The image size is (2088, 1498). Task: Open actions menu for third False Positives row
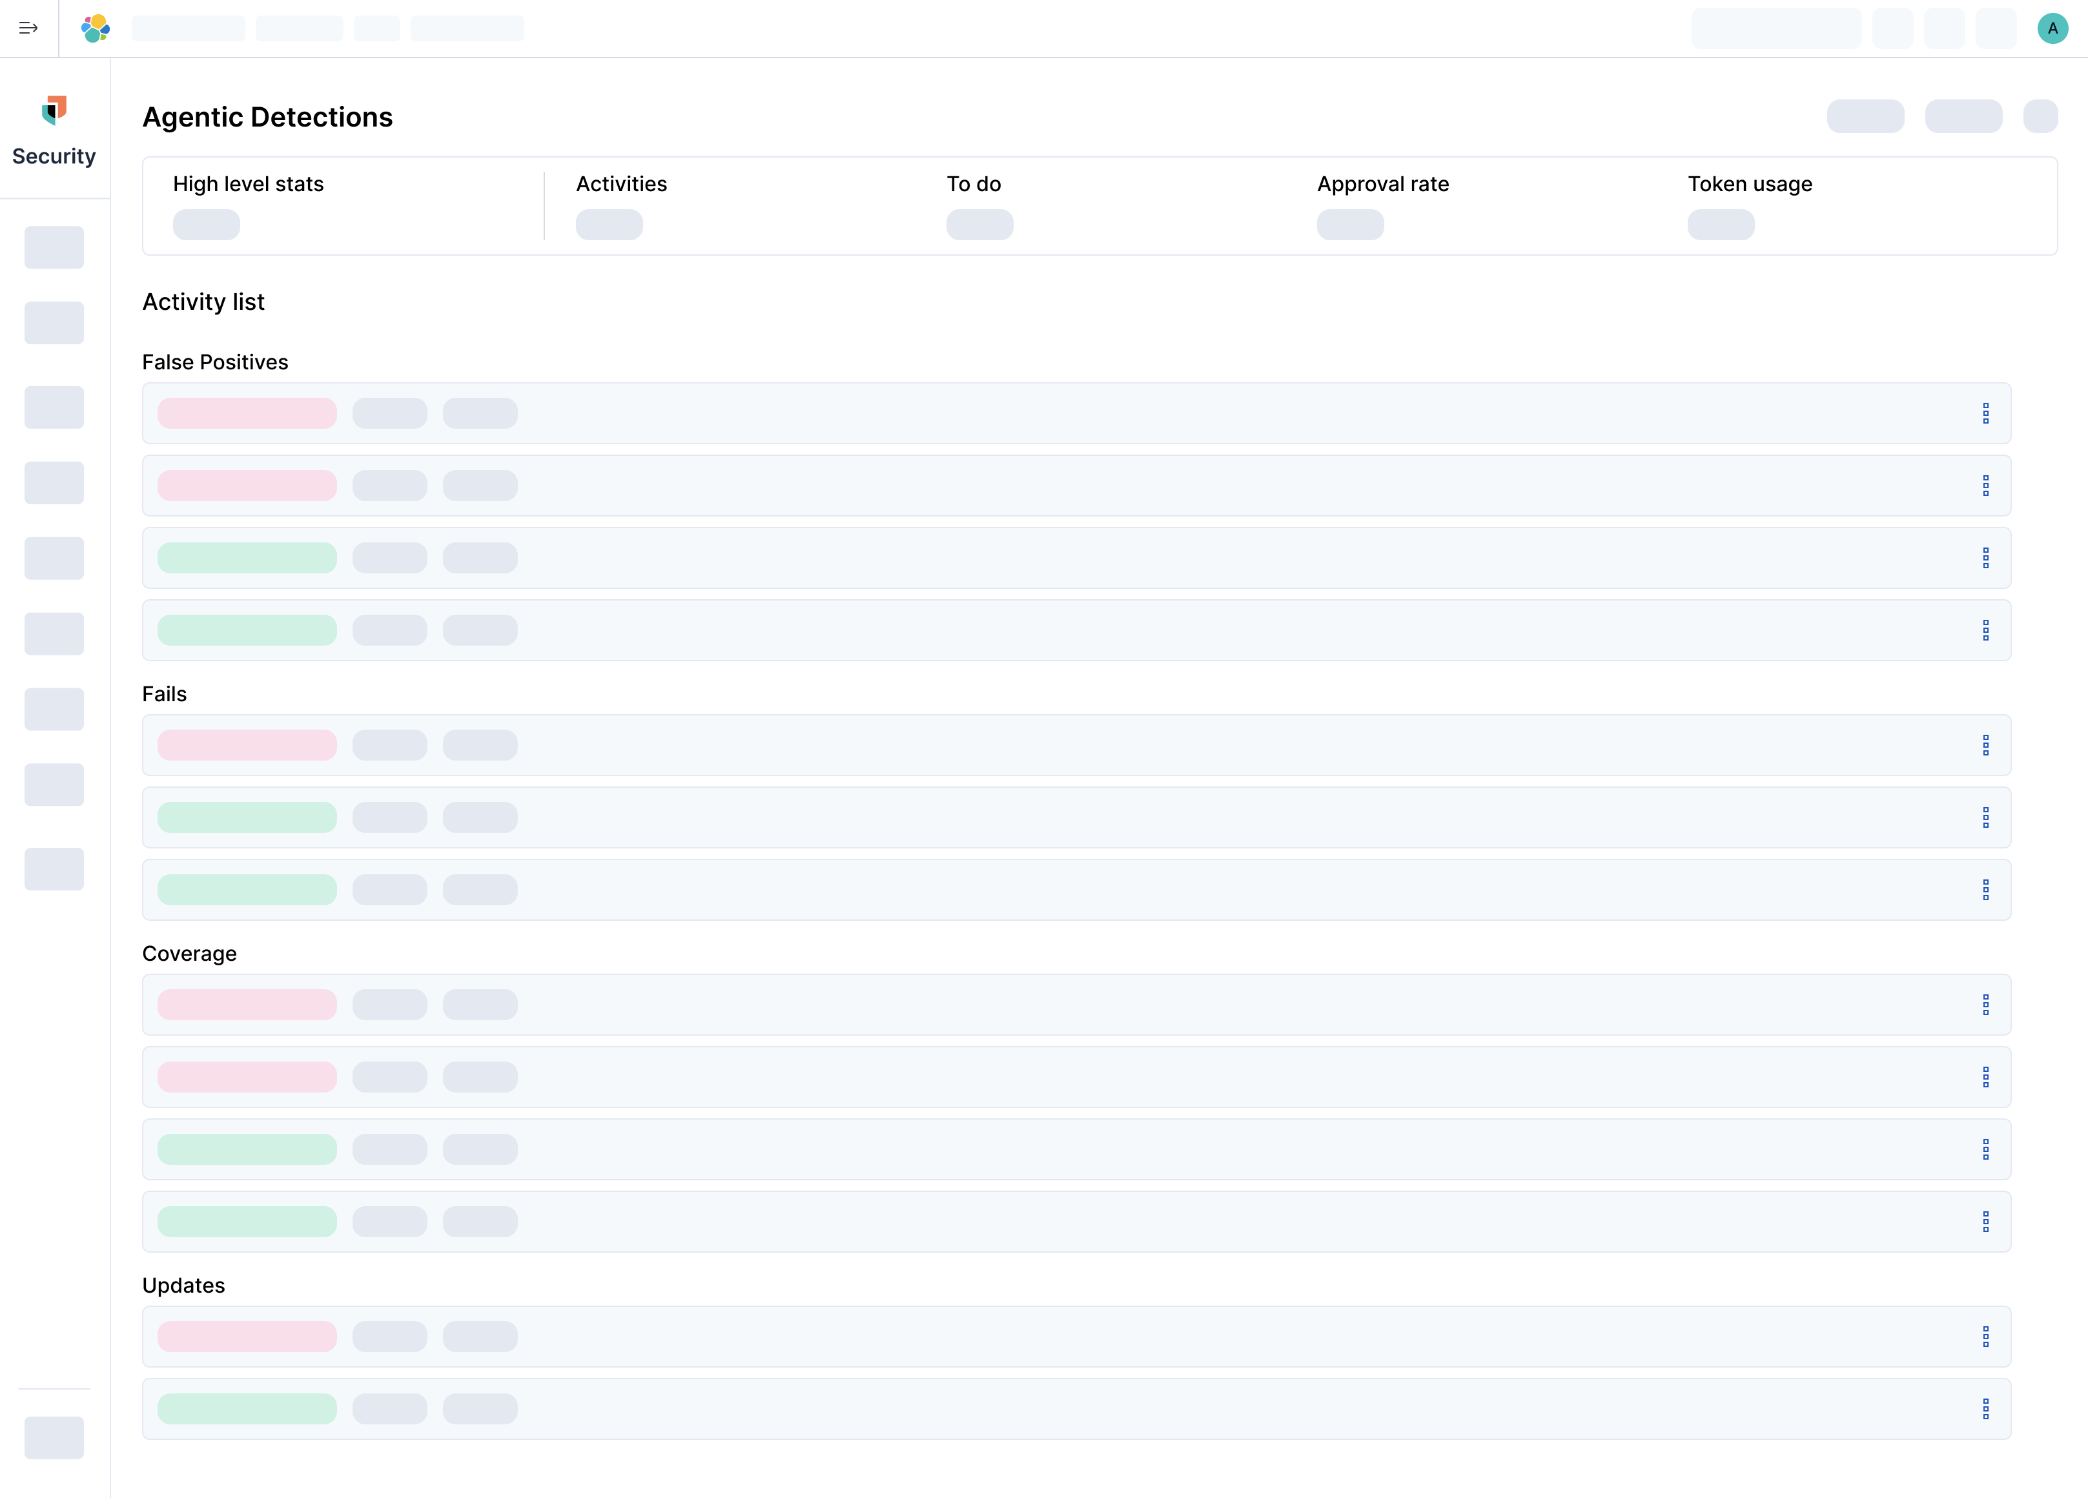click(x=1985, y=558)
